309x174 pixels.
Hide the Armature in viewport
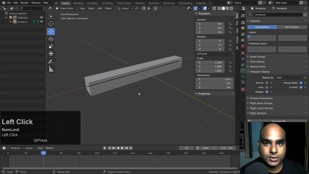pos(42,22)
